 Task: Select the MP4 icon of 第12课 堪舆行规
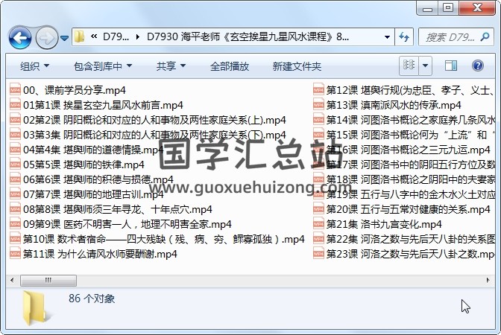point(318,90)
